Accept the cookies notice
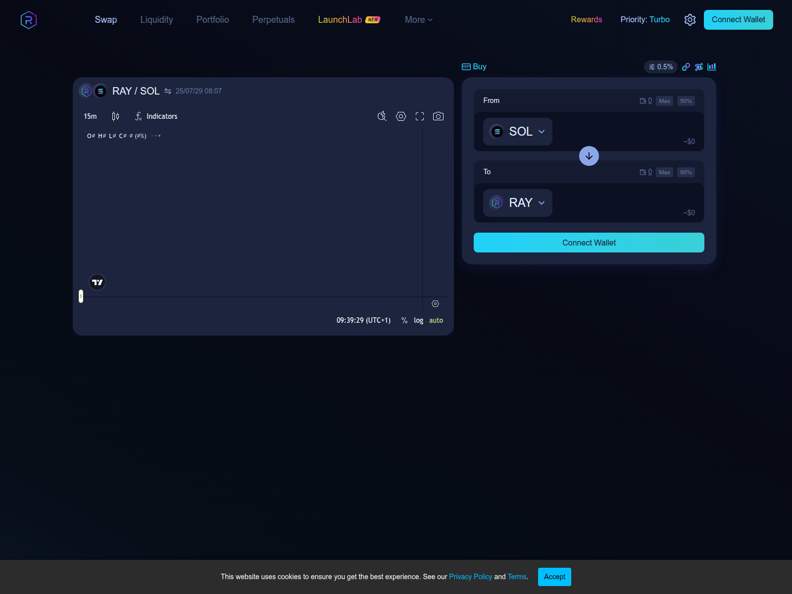Screen dimensions: 792x594 pos(554,577)
